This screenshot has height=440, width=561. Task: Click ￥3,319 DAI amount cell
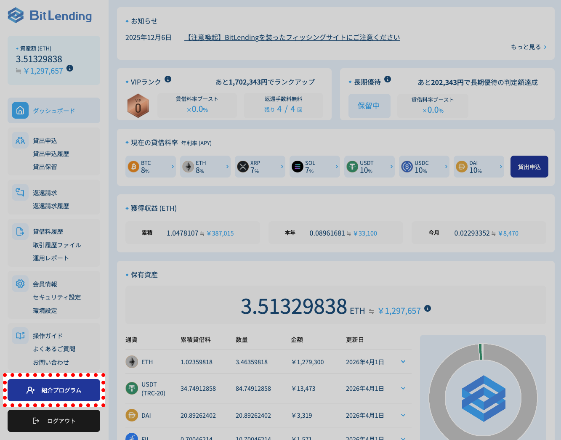(302, 416)
